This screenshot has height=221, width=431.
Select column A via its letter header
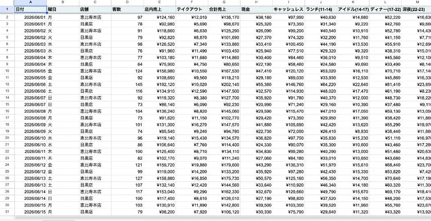tap(31, 2)
